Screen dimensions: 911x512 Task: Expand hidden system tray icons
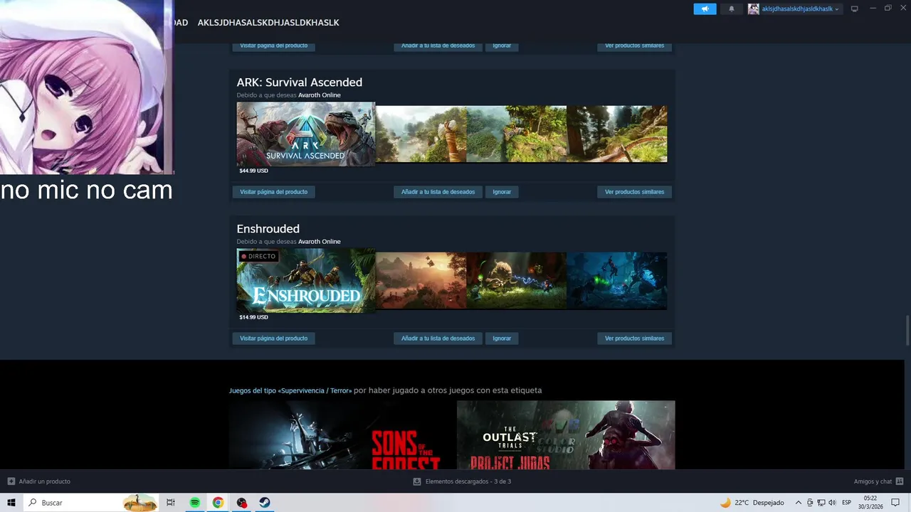[x=799, y=503]
